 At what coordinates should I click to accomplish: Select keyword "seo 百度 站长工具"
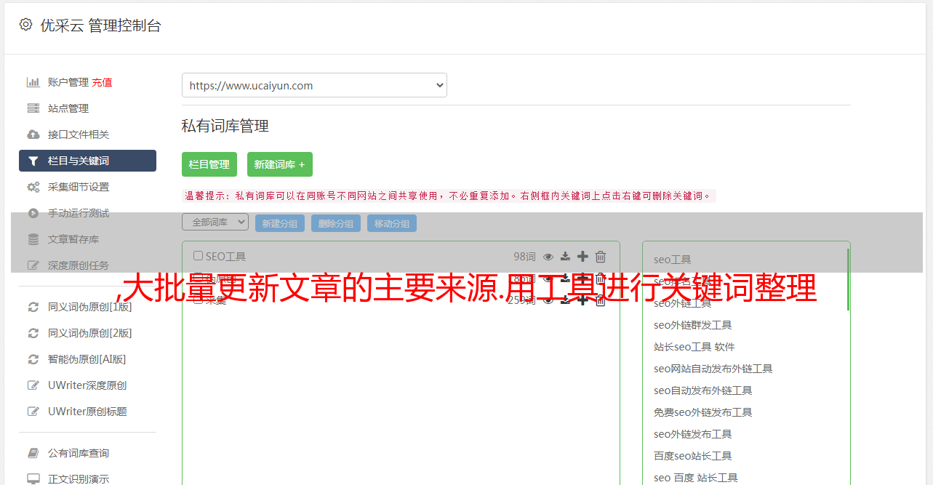click(696, 478)
